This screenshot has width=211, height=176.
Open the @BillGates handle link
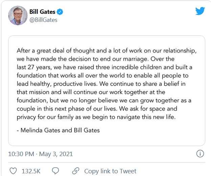pos(44,20)
